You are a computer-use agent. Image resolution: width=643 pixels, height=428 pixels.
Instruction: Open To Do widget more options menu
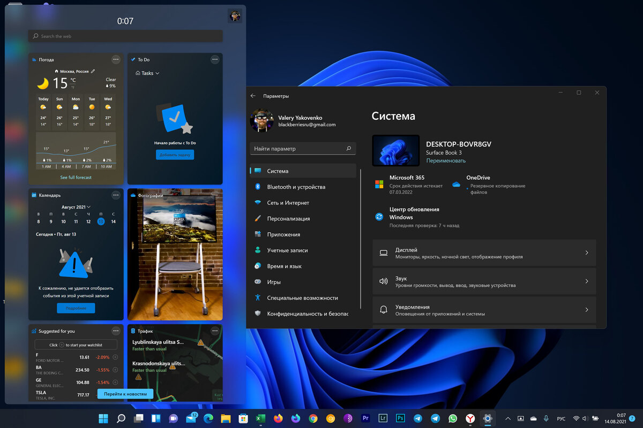pyautogui.click(x=215, y=59)
